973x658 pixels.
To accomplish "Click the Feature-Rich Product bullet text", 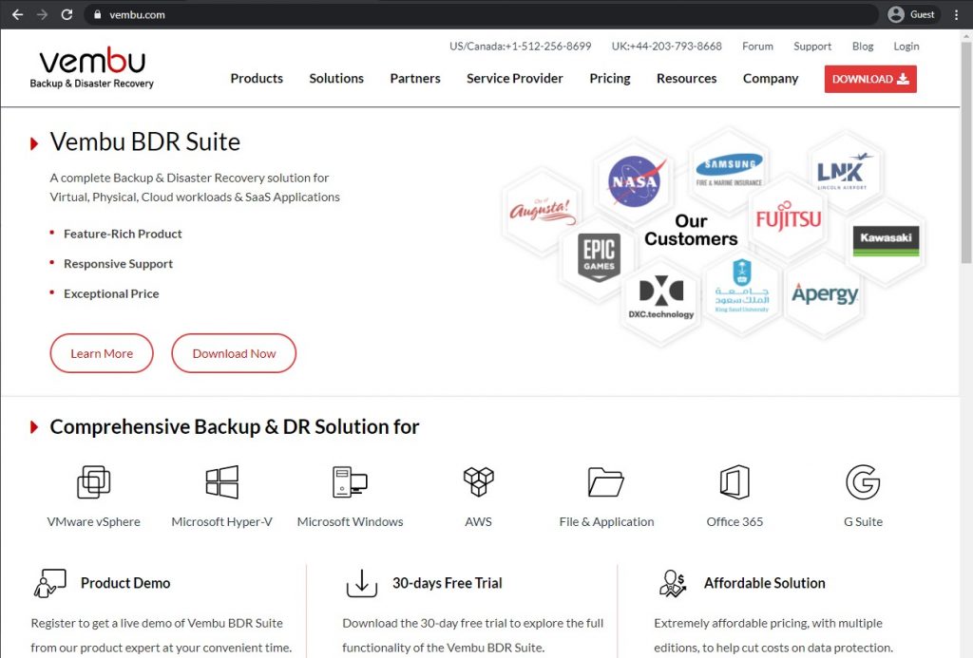I will tap(123, 234).
